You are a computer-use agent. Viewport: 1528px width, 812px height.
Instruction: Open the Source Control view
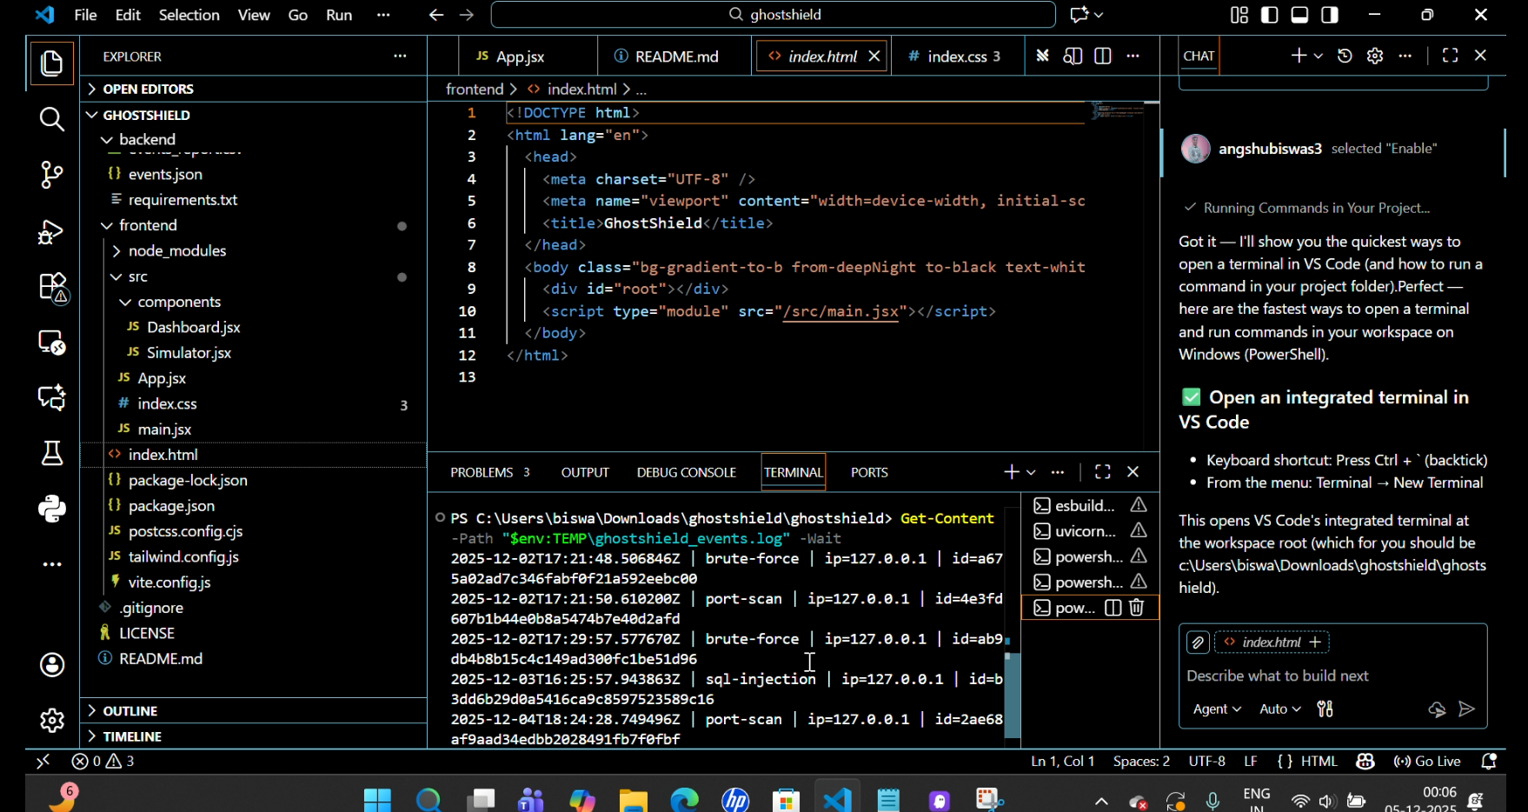[x=52, y=175]
